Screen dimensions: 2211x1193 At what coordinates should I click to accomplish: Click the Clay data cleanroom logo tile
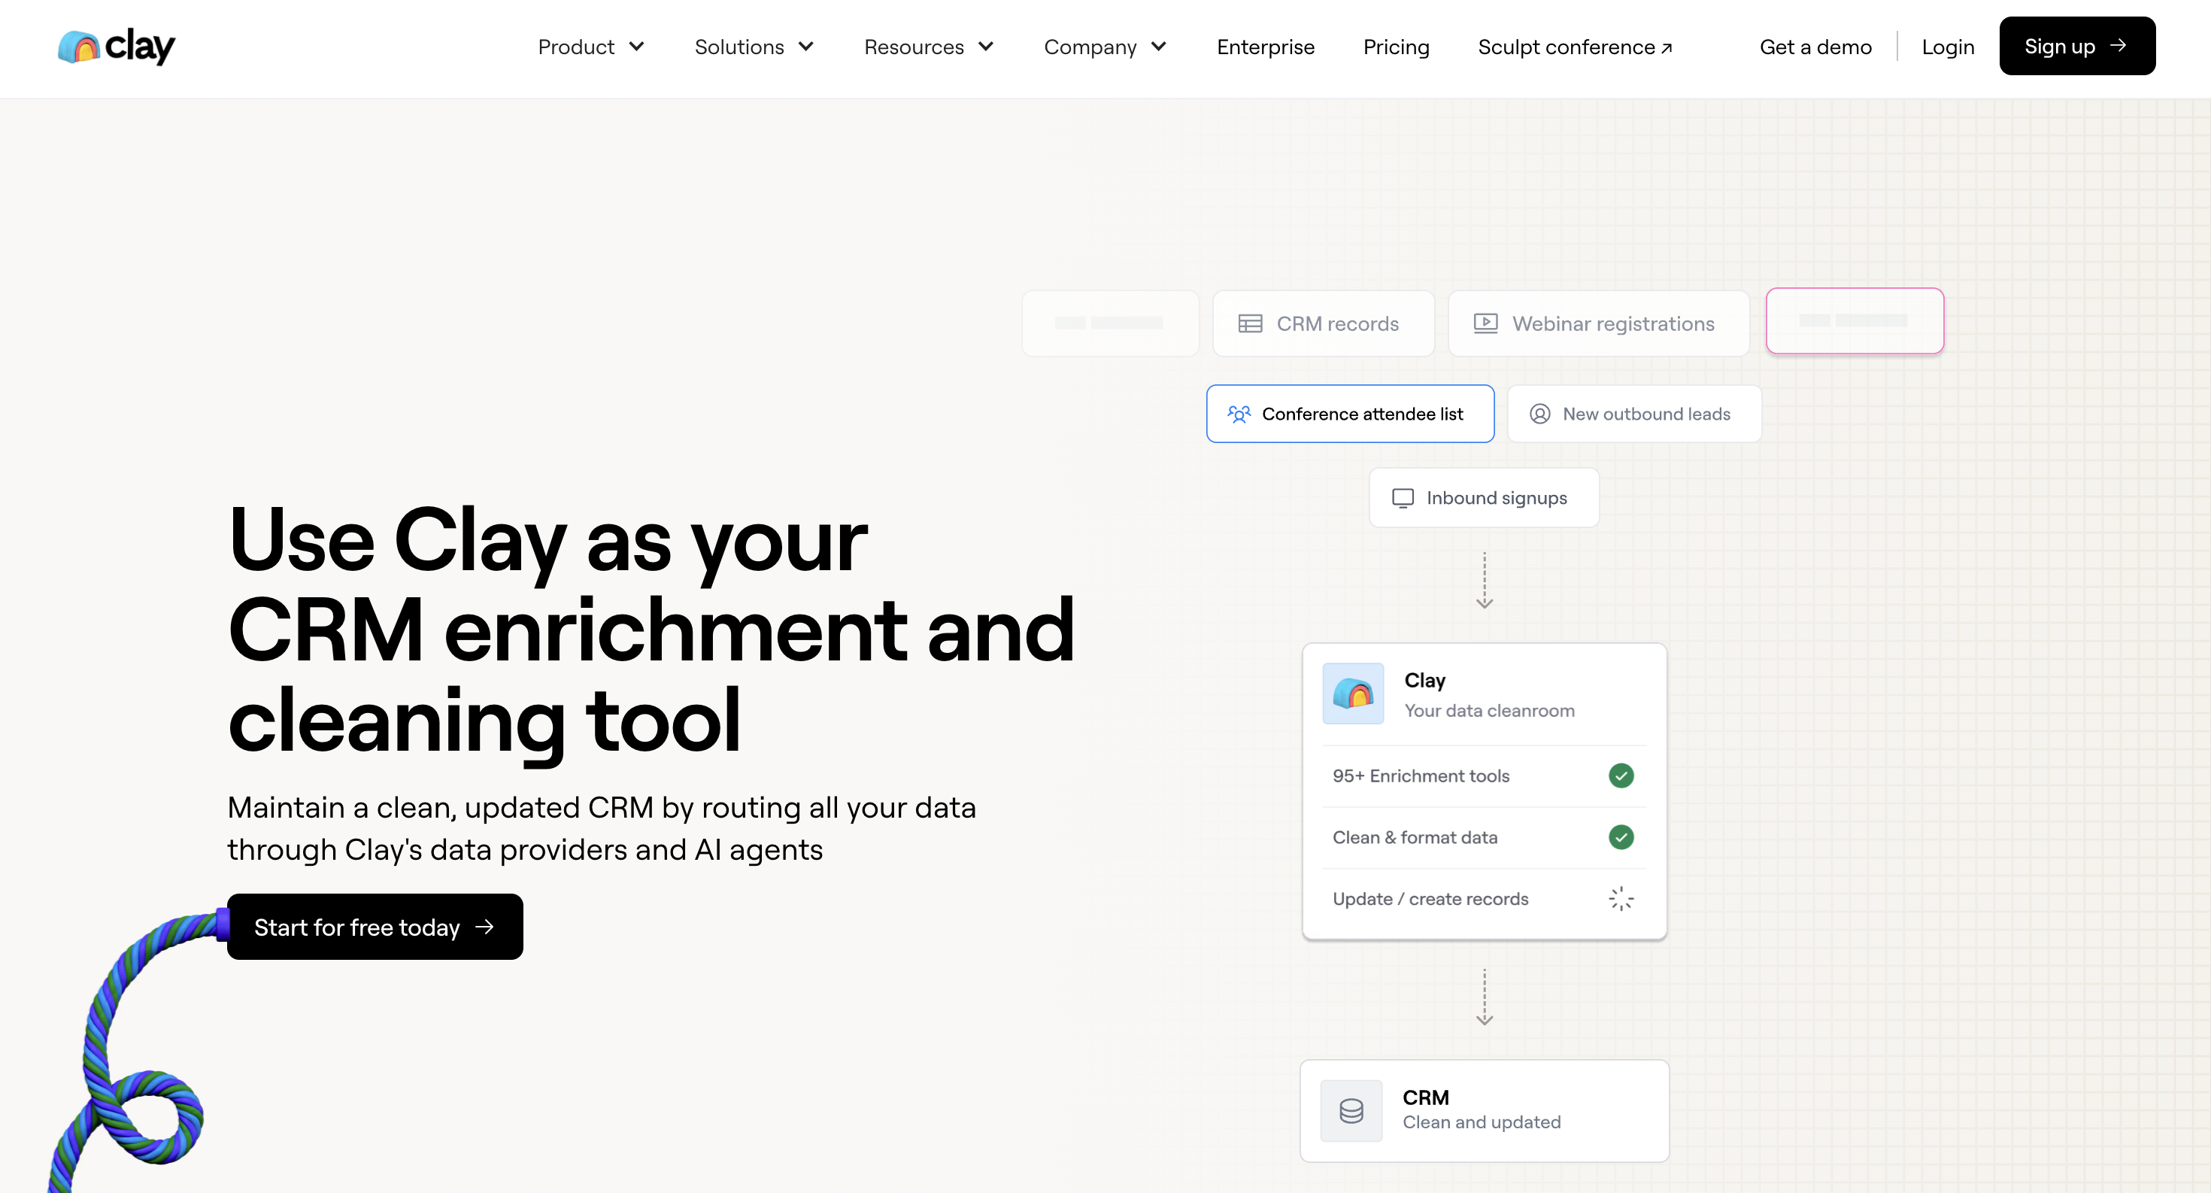tap(1353, 694)
